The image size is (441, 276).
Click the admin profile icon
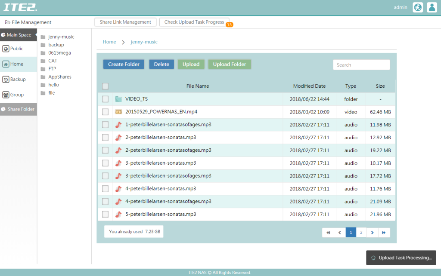[x=432, y=7]
